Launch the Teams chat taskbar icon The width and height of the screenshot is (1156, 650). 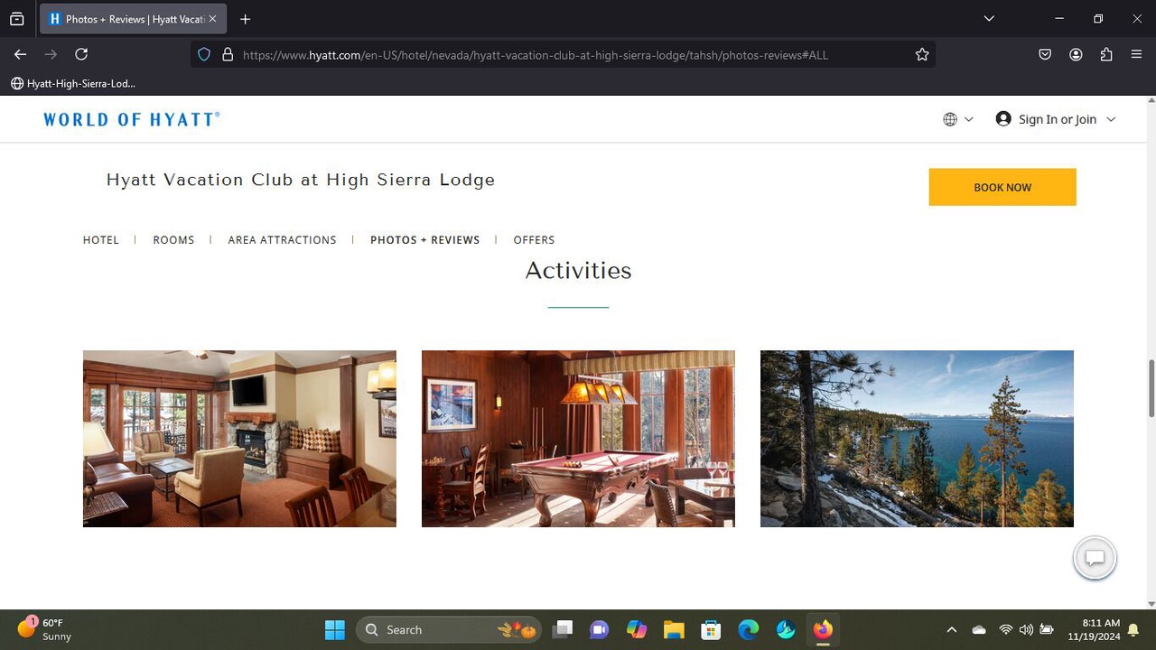click(x=599, y=629)
